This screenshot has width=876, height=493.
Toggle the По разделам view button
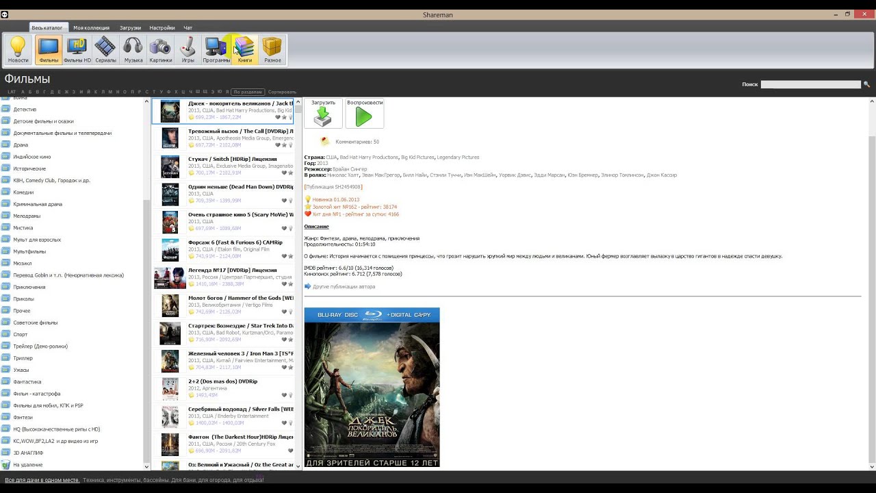click(248, 92)
